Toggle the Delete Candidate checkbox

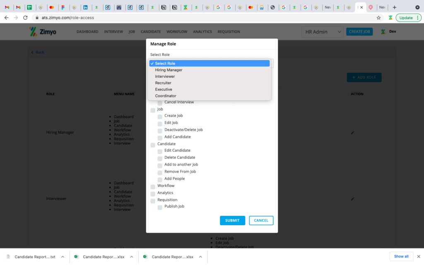pos(160,158)
